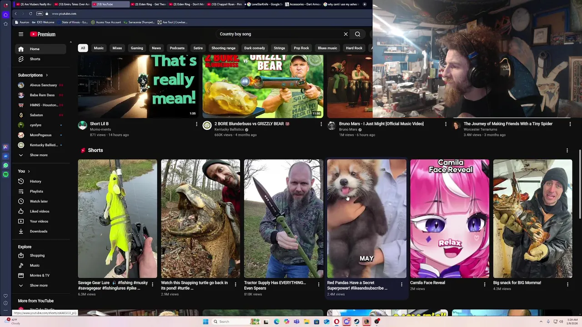Open Alveus Sanctuary channel subscription

pyautogui.click(x=41, y=85)
